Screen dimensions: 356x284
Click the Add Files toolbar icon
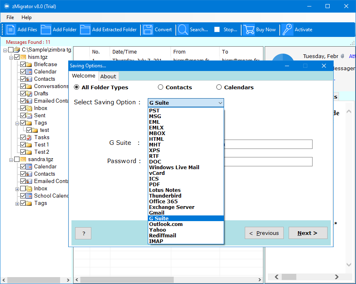(x=11, y=30)
